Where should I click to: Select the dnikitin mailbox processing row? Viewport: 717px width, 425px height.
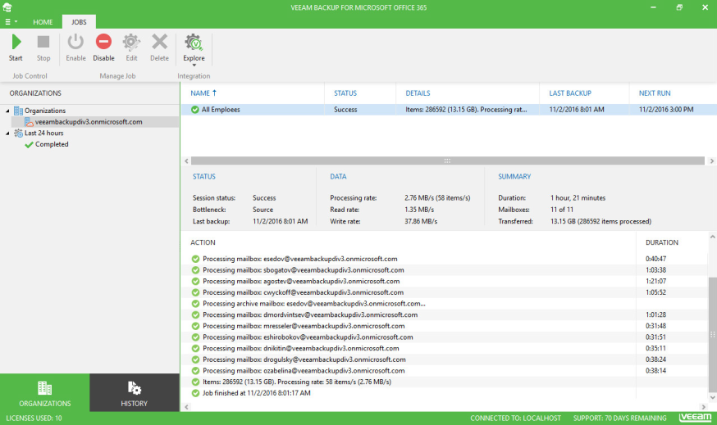click(x=444, y=348)
